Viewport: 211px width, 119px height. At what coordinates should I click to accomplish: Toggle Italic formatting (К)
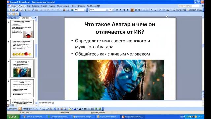click(x=121, y=10)
